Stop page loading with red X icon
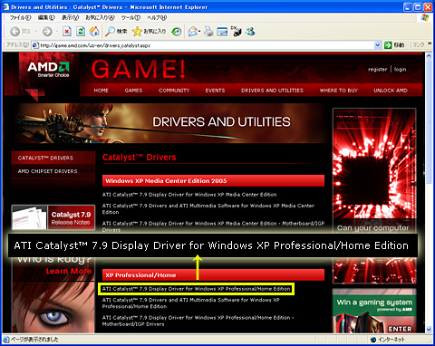Screen dimensions: 435x346 pyautogui.click(x=67, y=31)
